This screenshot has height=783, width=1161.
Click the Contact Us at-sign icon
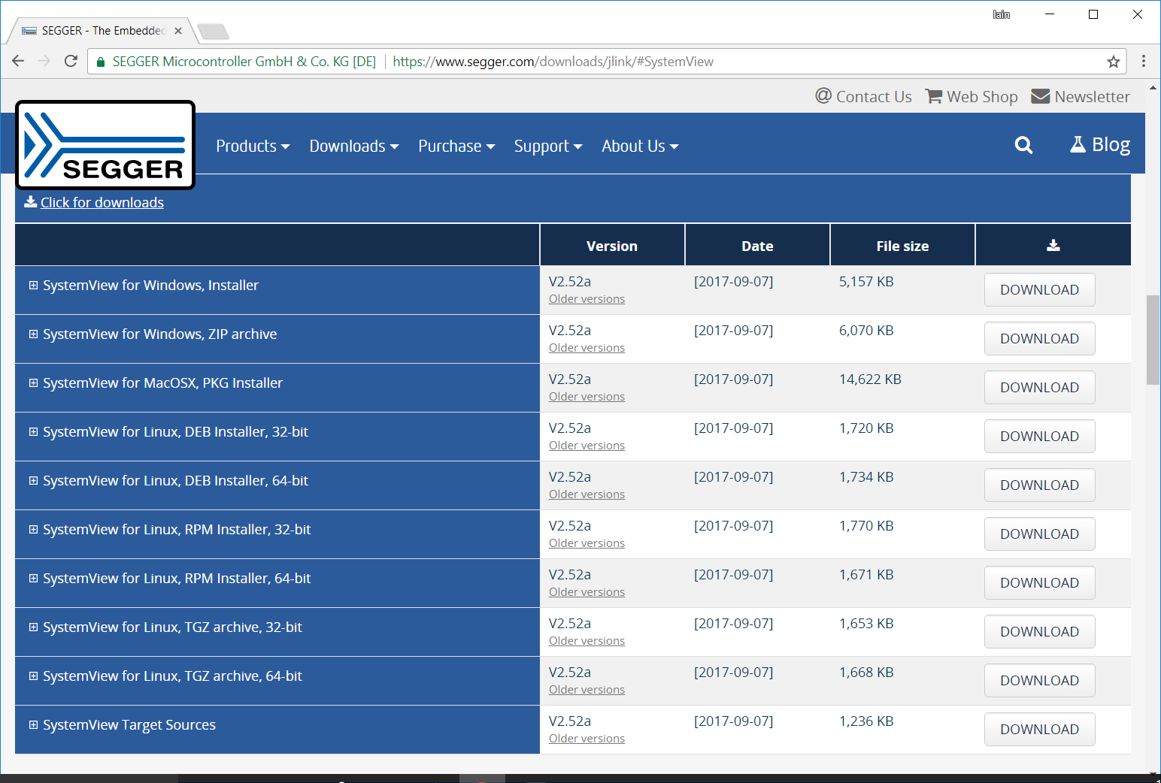pyautogui.click(x=823, y=95)
